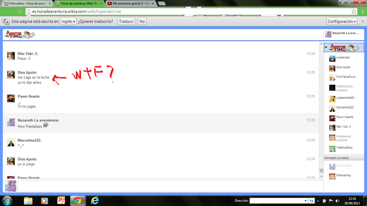Click the message 'yo si juego'
The image size is (367, 206).
pos(26,164)
